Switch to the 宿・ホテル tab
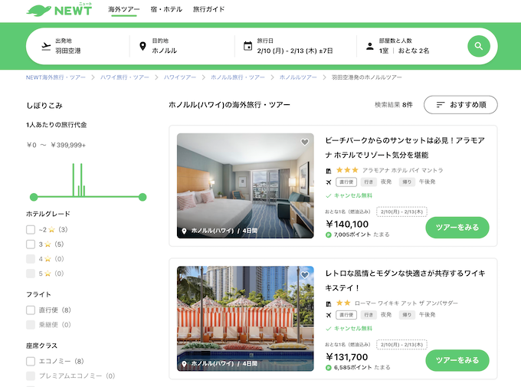Image resolution: width=521 pixels, height=387 pixels. tap(165, 10)
